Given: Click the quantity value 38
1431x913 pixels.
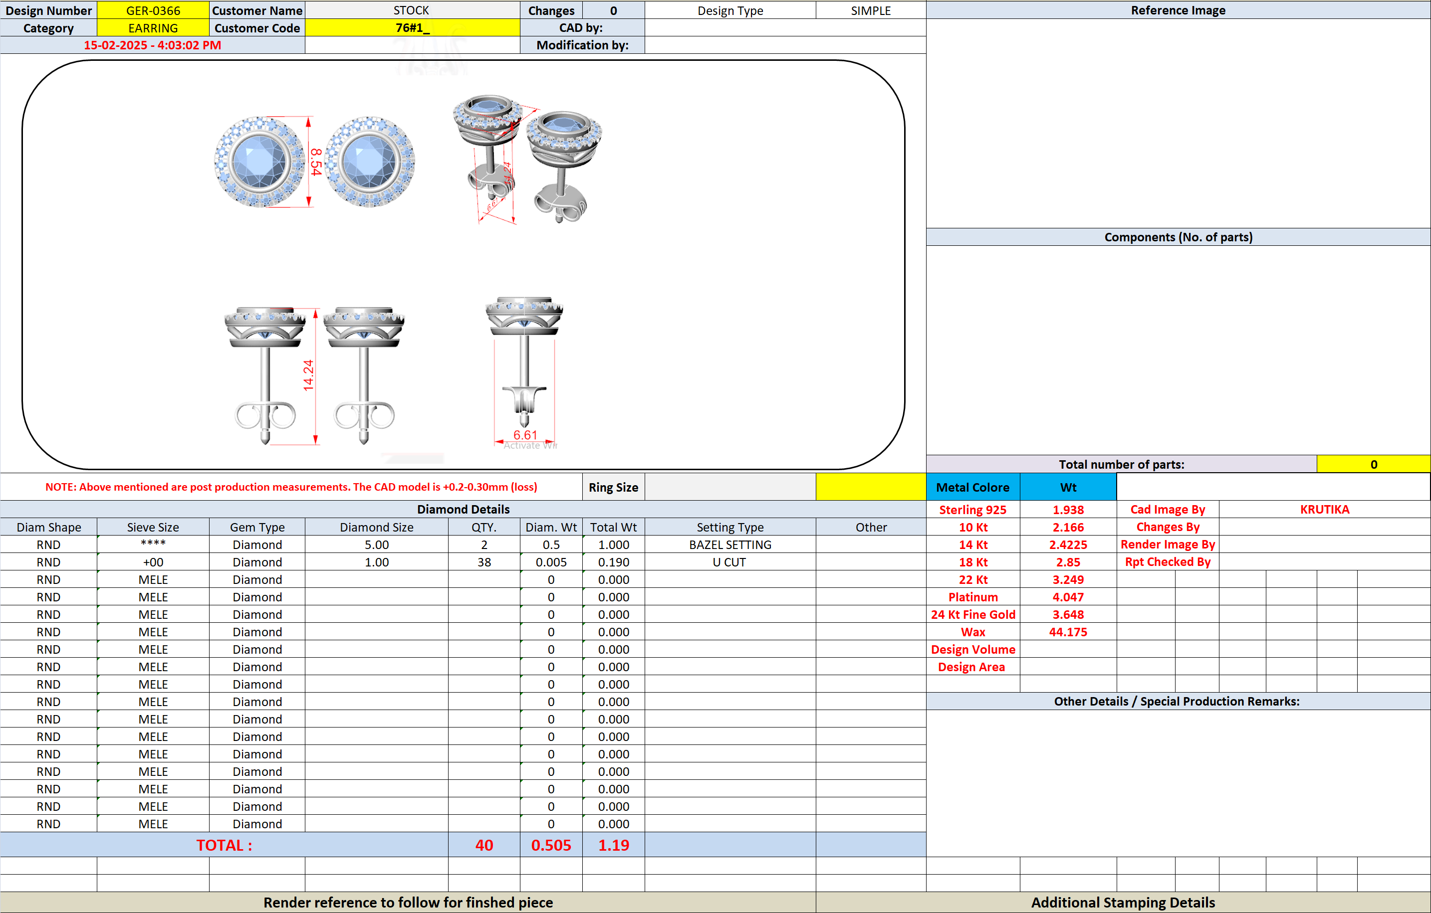Looking at the screenshot, I should (x=483, y=562).
